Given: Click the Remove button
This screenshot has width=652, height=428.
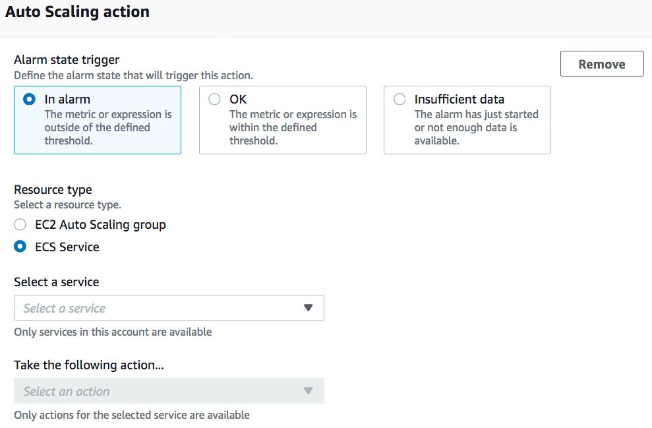Looking at the screenshot, I should (x=602, y=64).
